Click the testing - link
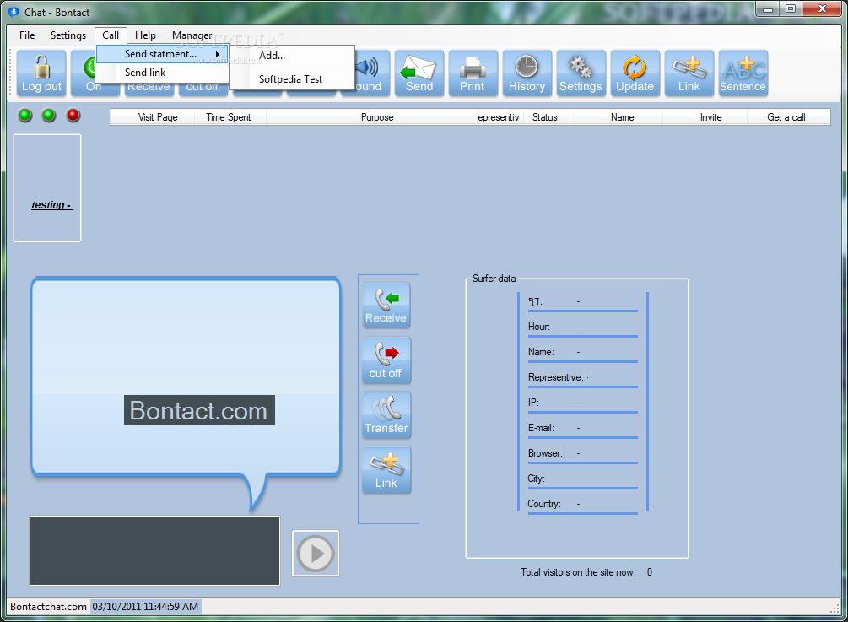 [51, 205]
